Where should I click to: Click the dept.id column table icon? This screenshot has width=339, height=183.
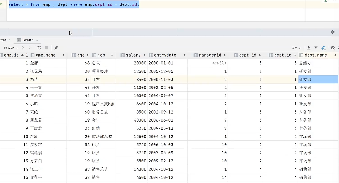pos(271,55)
